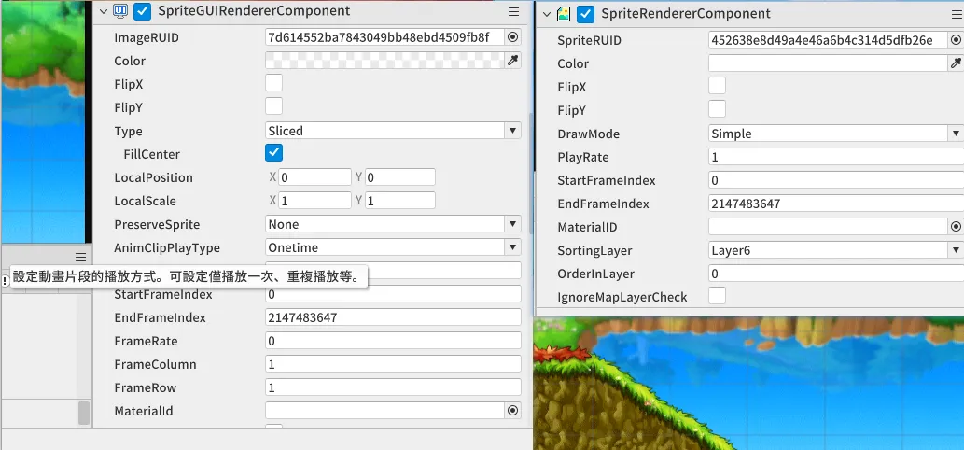Screen dimensions: 964x450
Task: Open the PreserveSprite dropdown
Action: click(394, 224)
